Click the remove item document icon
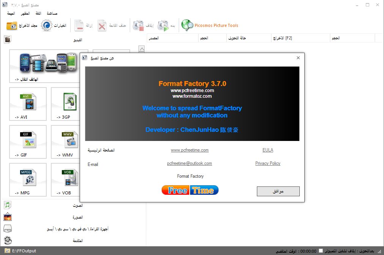384x255 pixels. (79, 25)
